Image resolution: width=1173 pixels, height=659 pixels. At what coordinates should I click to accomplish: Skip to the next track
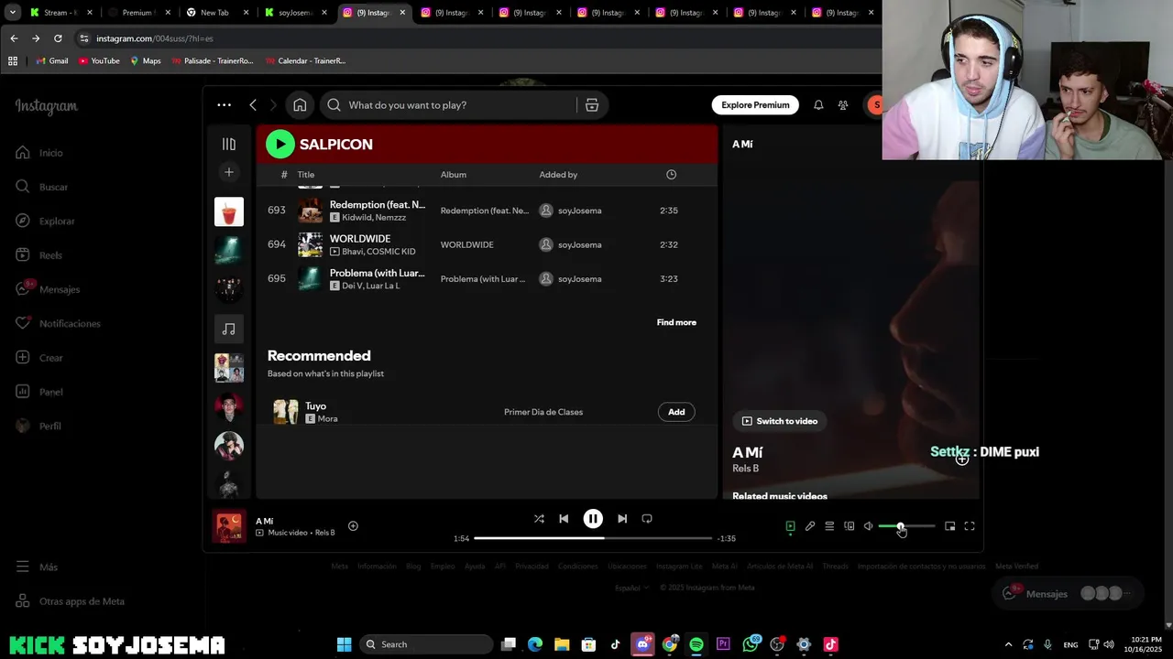(622, 519)
